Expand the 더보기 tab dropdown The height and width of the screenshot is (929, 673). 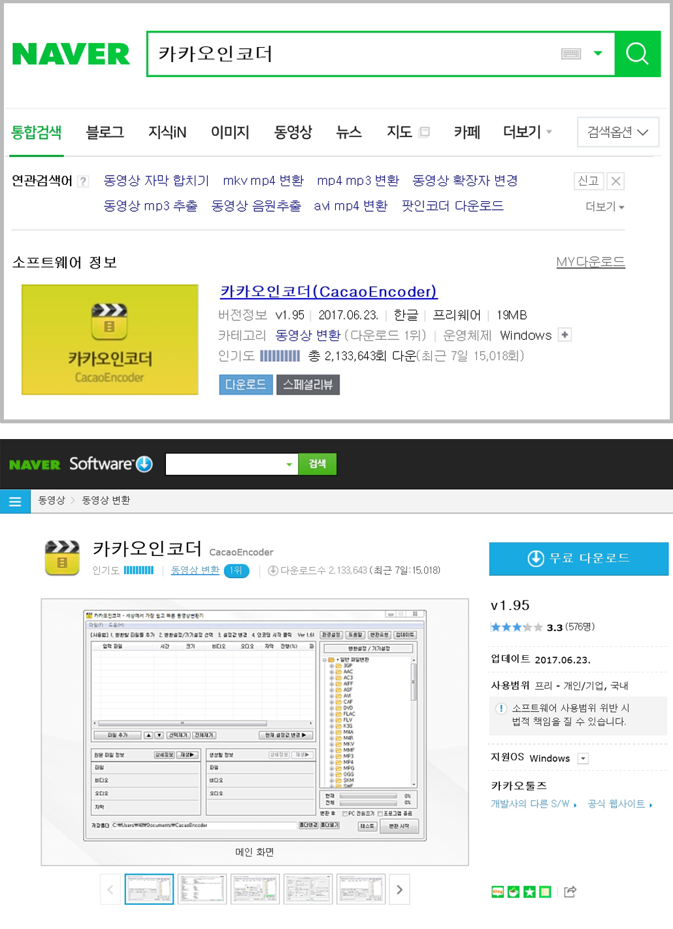[x=527, y=133]
